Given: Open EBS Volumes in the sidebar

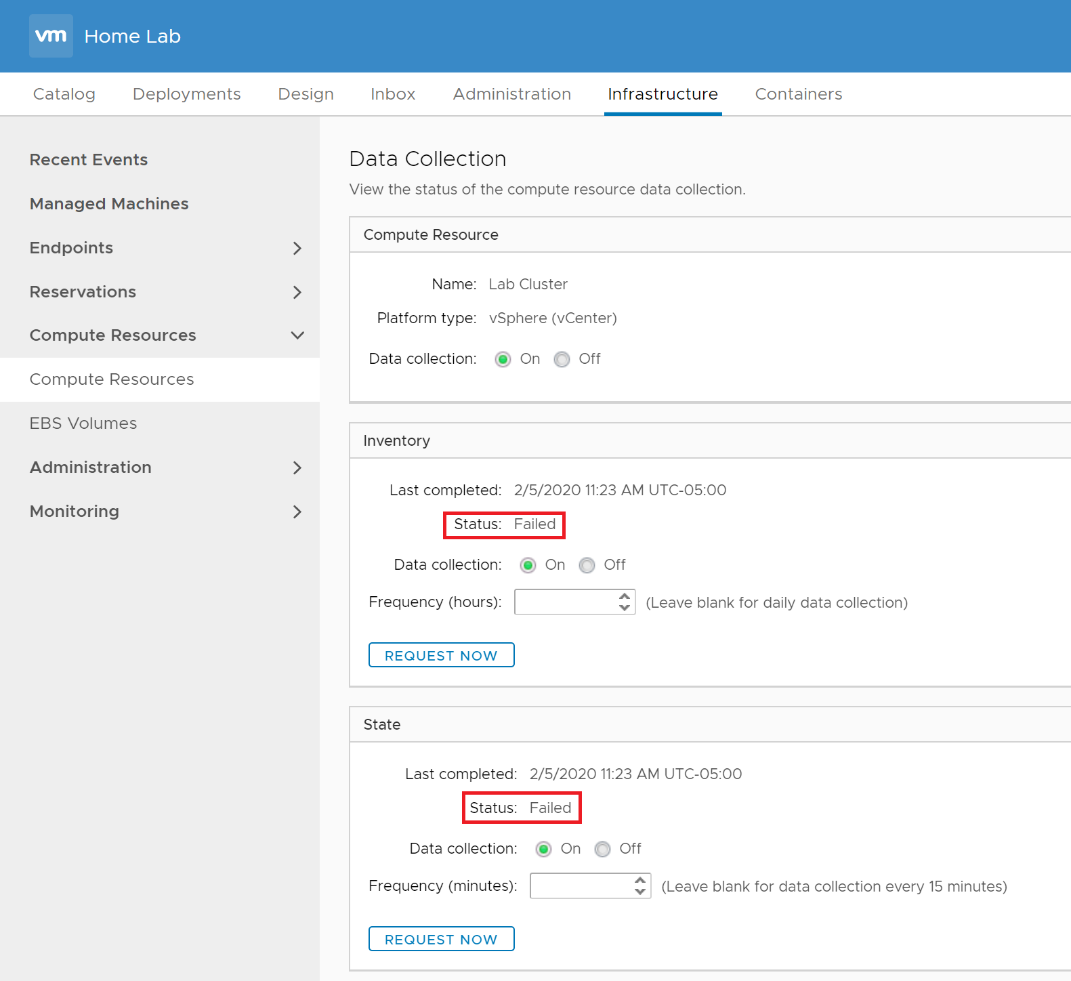Looking at the screenshot, I should 83,423.
